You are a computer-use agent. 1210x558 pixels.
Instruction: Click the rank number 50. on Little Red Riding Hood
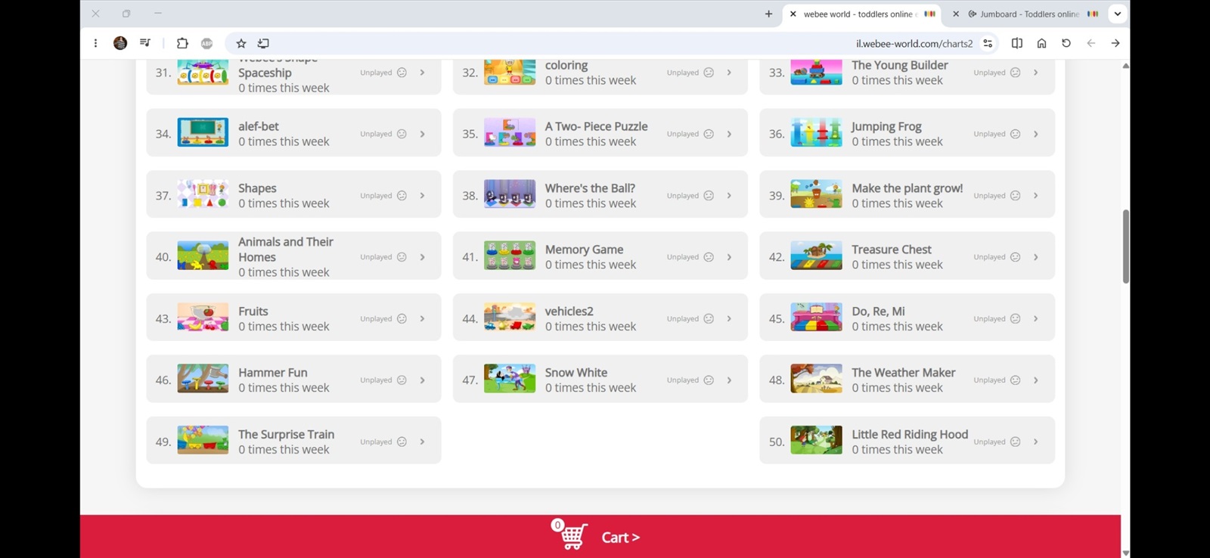777,442
